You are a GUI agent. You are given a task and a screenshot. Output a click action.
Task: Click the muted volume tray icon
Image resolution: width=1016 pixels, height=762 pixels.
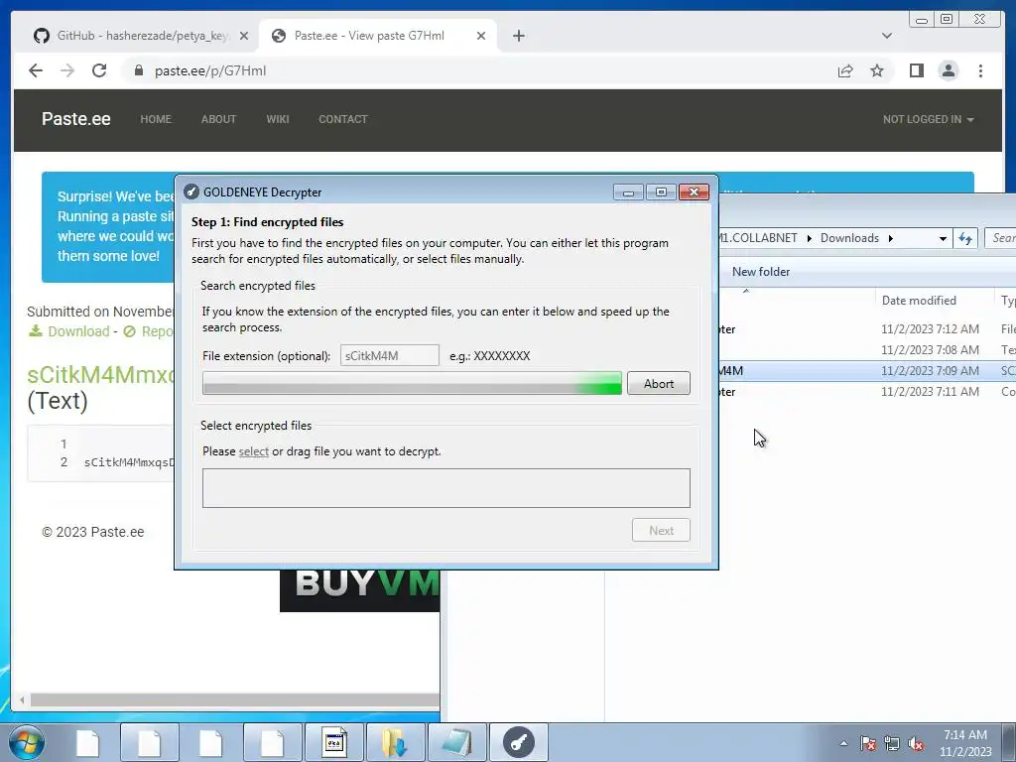coord(916,743)
